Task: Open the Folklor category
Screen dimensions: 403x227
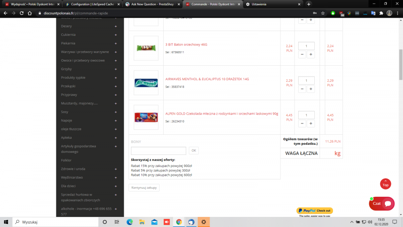Action: 66,160
